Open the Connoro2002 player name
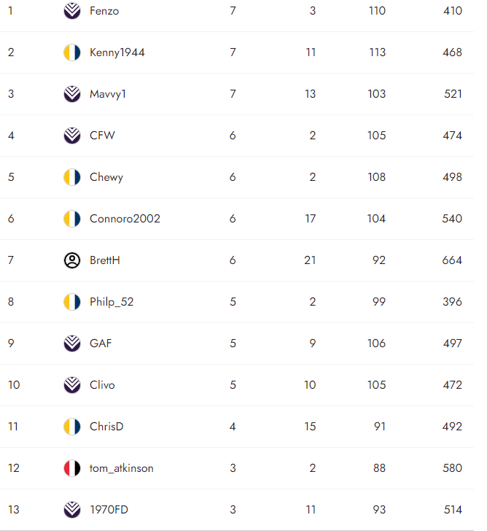Viewport: 487px width, 531px height. pyautogui.click(x=125, y=219)
